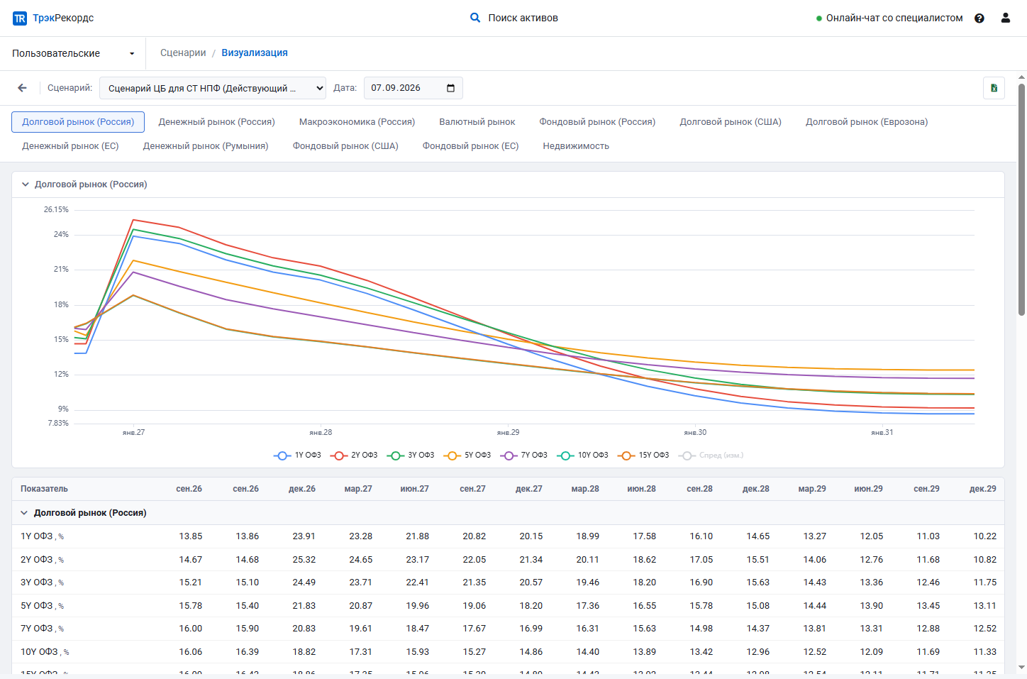Open Онлайн-чат со специалистом
This screenshot has width=1027, height=679.
[889, 18]
